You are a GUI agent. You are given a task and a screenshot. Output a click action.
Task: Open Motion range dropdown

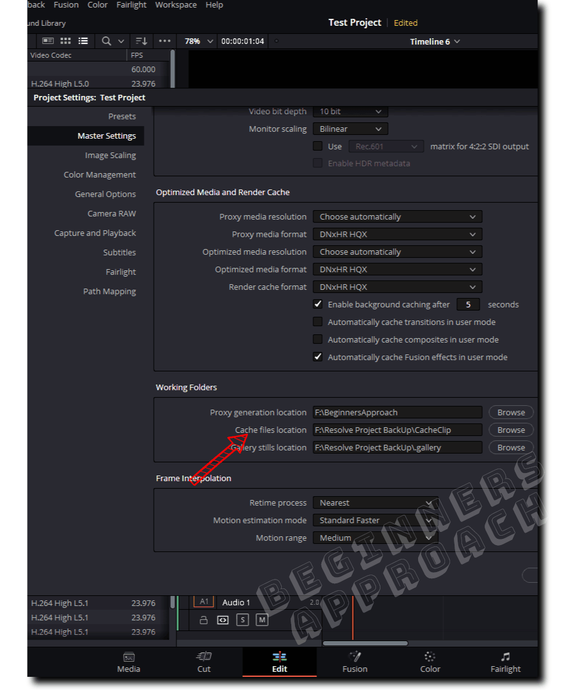click(375, 538)
